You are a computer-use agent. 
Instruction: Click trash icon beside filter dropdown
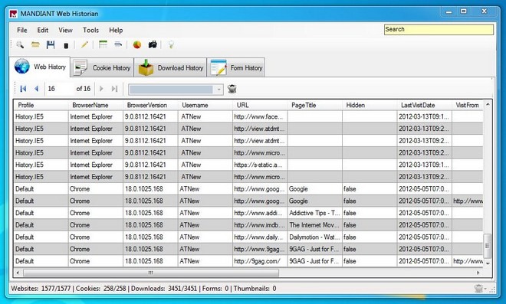(x=232, y=89)
